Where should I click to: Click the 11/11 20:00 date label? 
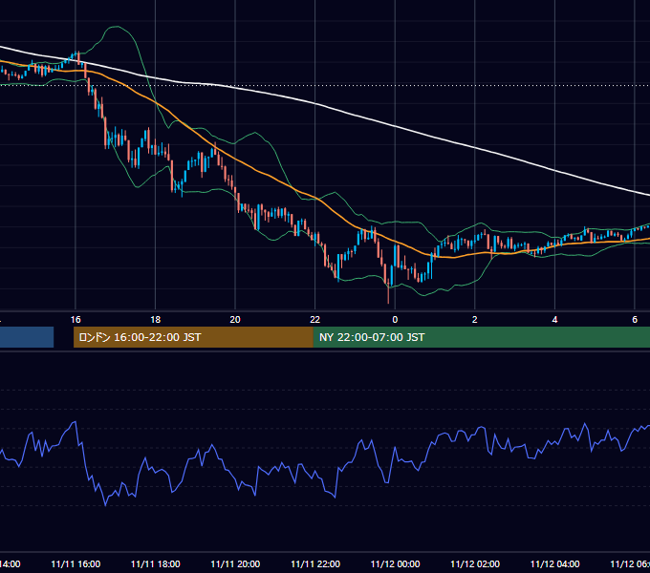tap(235, 563)
